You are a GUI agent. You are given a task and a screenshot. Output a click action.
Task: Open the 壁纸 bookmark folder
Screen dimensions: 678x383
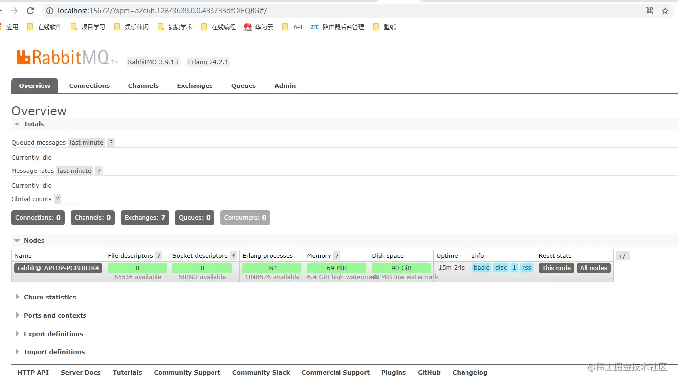click(x=384, y=27)
